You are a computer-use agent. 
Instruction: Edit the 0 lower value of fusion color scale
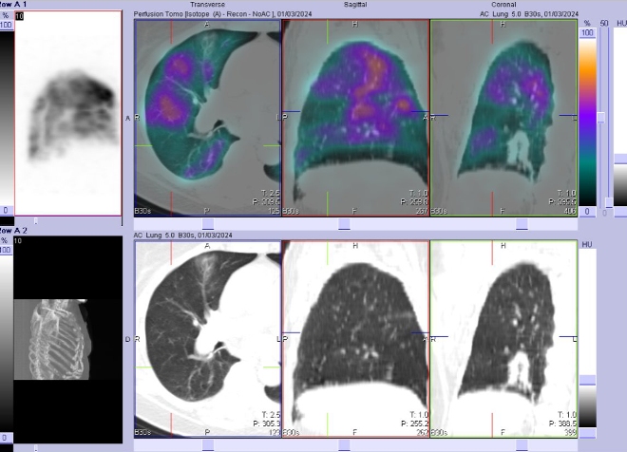click(587, 212)
